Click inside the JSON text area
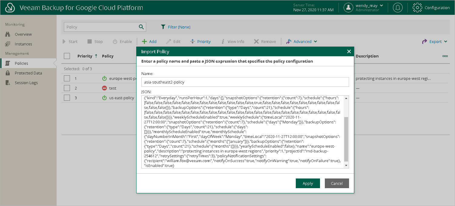The width and height of the screenshot is (455, 206). coord(242,132)
